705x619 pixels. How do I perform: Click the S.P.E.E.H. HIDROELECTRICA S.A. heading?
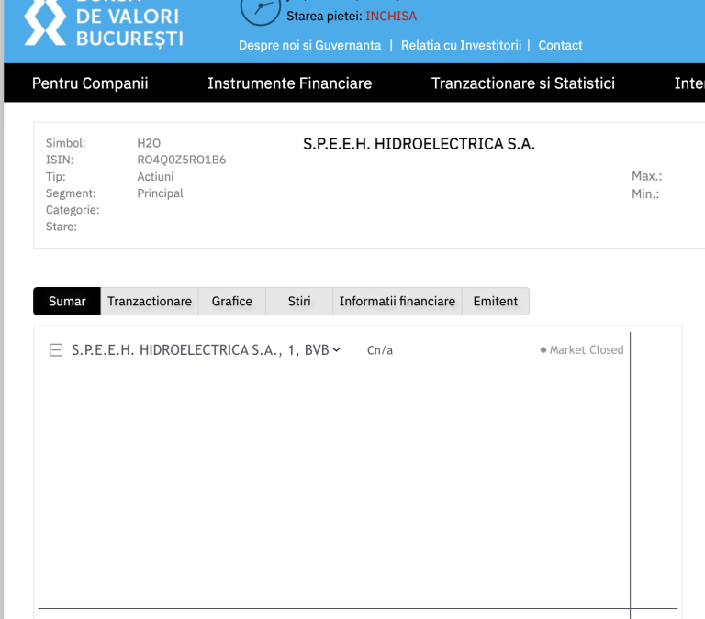tap(419, 144)
